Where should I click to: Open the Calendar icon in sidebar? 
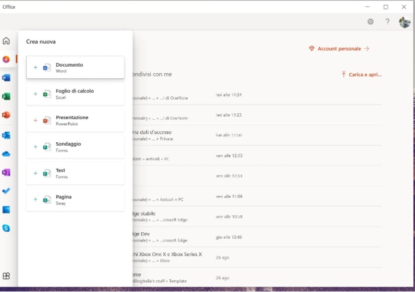6,210
